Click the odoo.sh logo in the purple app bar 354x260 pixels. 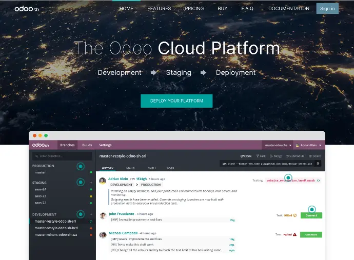[x=41, y=145]
